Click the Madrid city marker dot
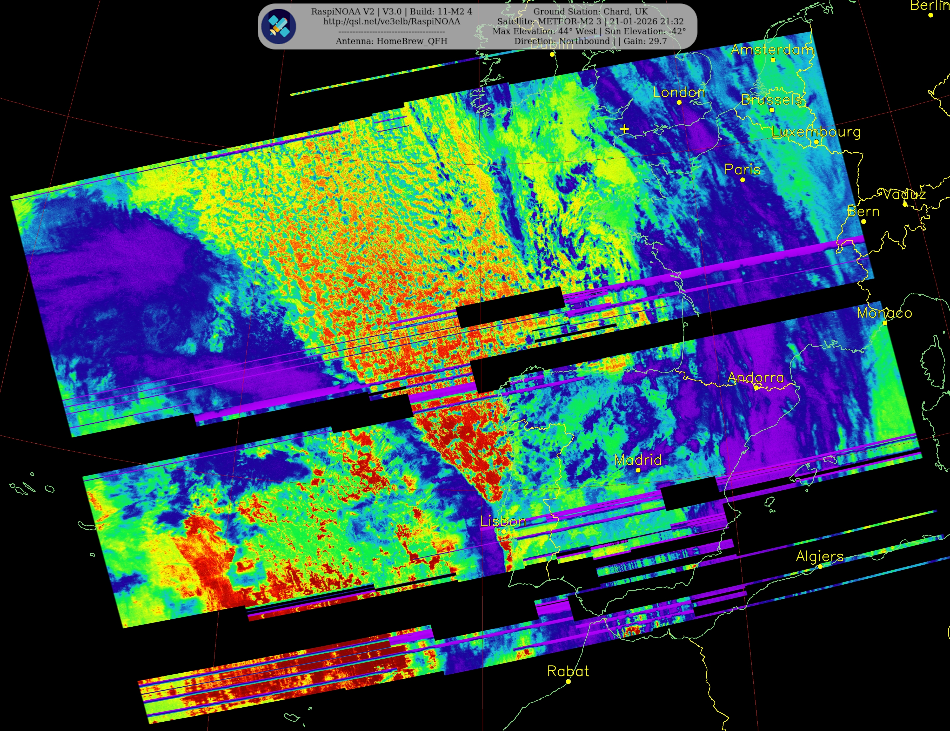 pos(638,470)
